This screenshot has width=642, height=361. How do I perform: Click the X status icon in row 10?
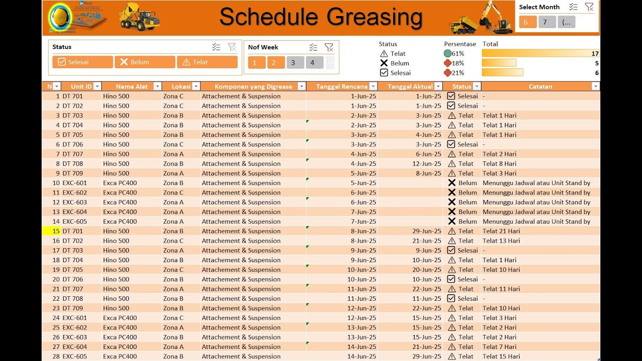(x=451, y=183)
